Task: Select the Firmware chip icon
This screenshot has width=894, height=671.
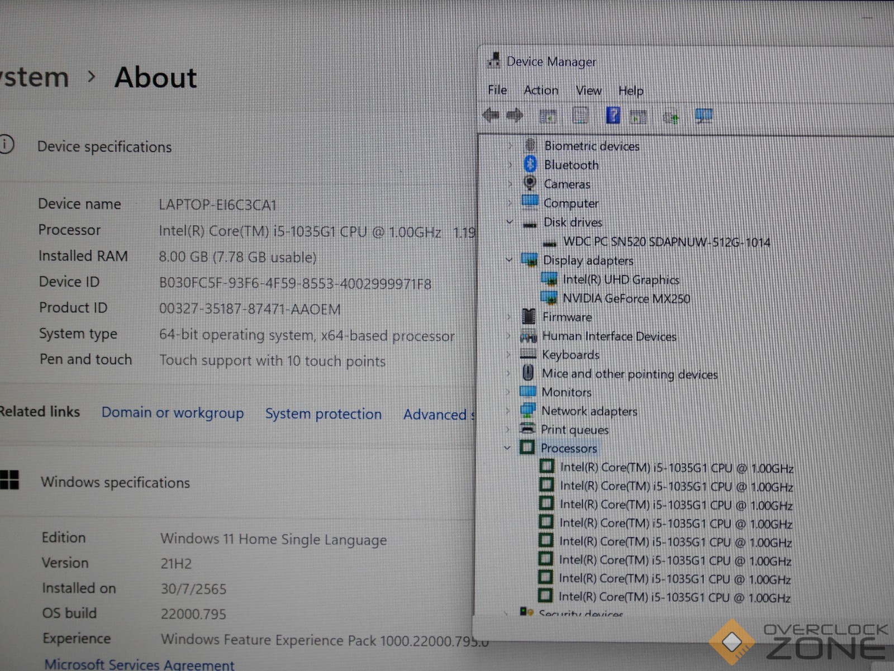Action: pyautogui.click(x=529, y=317)
